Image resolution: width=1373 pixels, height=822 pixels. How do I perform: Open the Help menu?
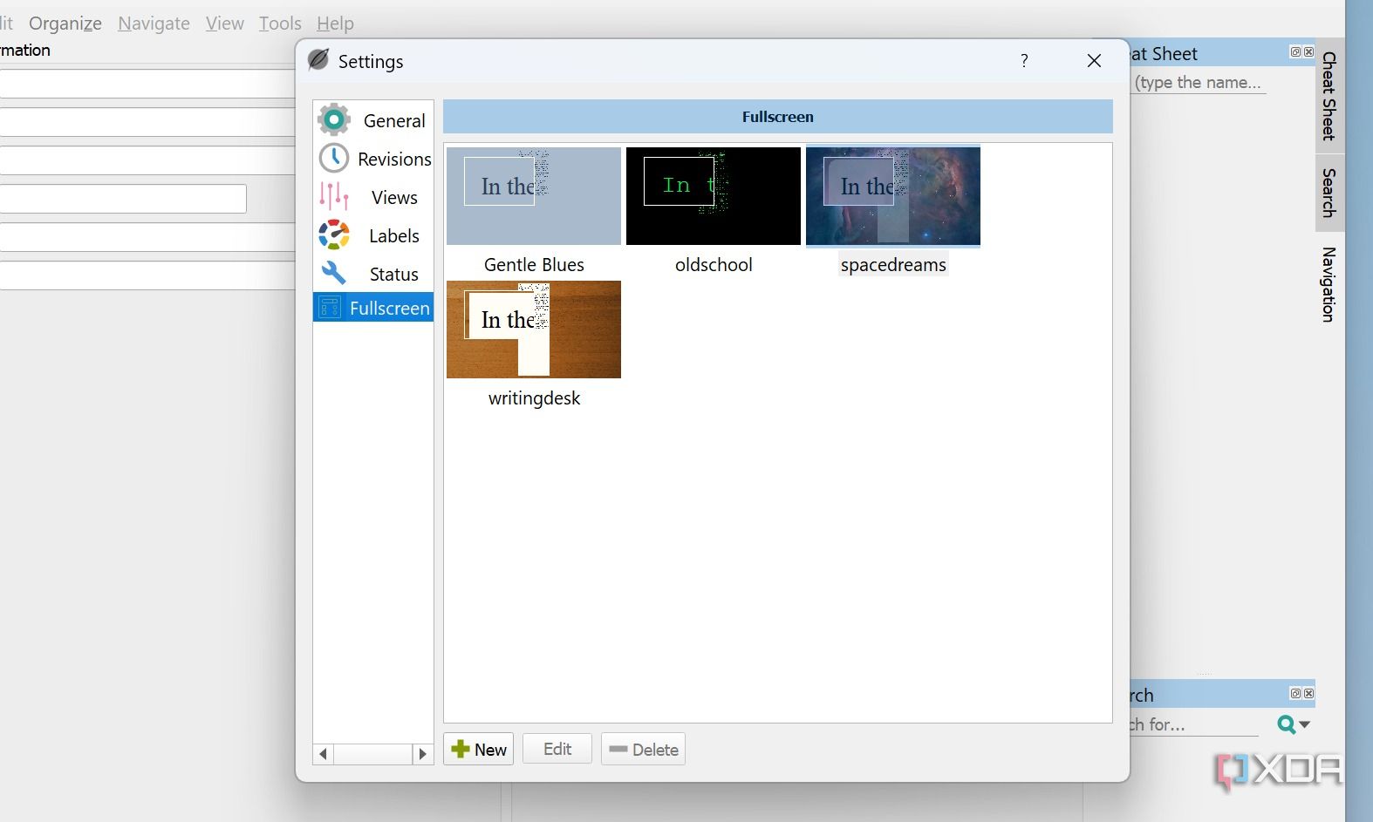coord(335,24)
